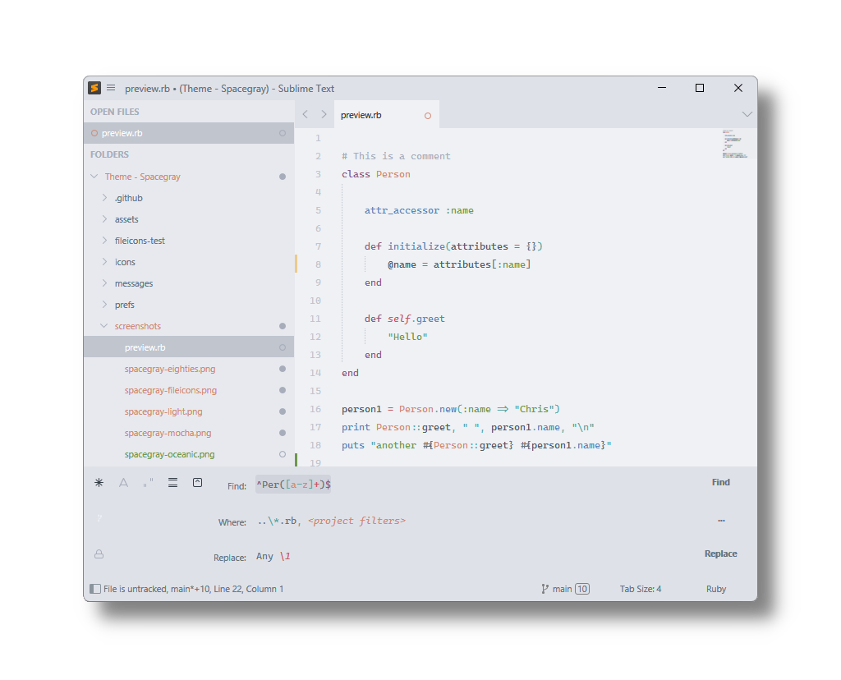Image resolution: width=841 pixels, height=680 pixels.
Task: Click line number 8 in gutter
Action: [x=318, y=264]
